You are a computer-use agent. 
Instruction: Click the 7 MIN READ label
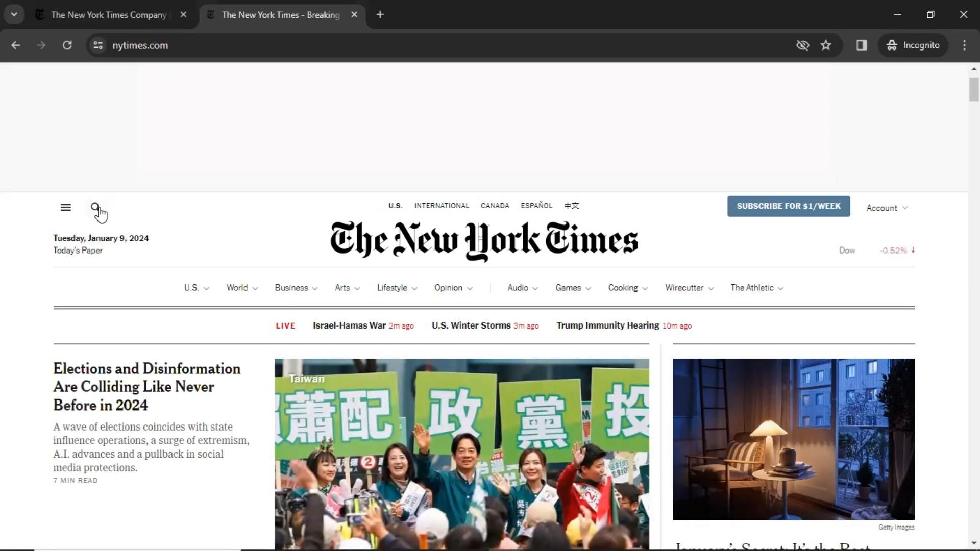pos(76,481)
